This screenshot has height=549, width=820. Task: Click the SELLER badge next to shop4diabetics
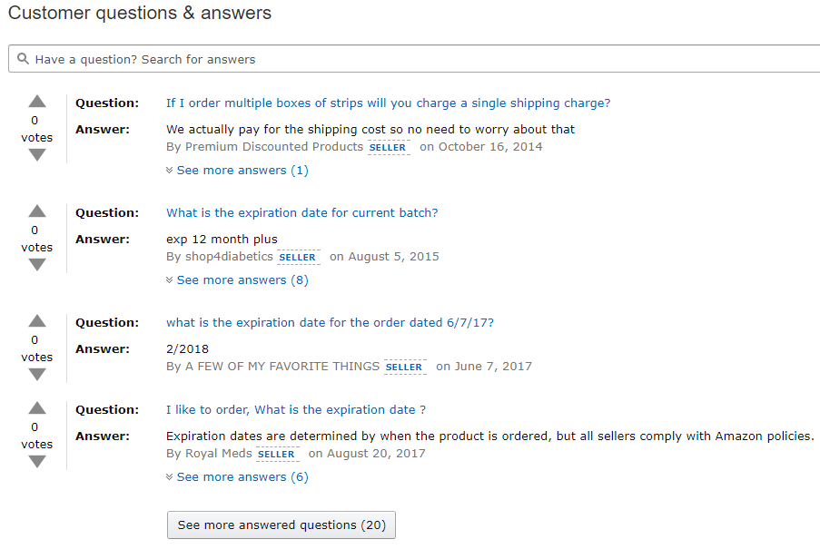(x=298, y=257)
